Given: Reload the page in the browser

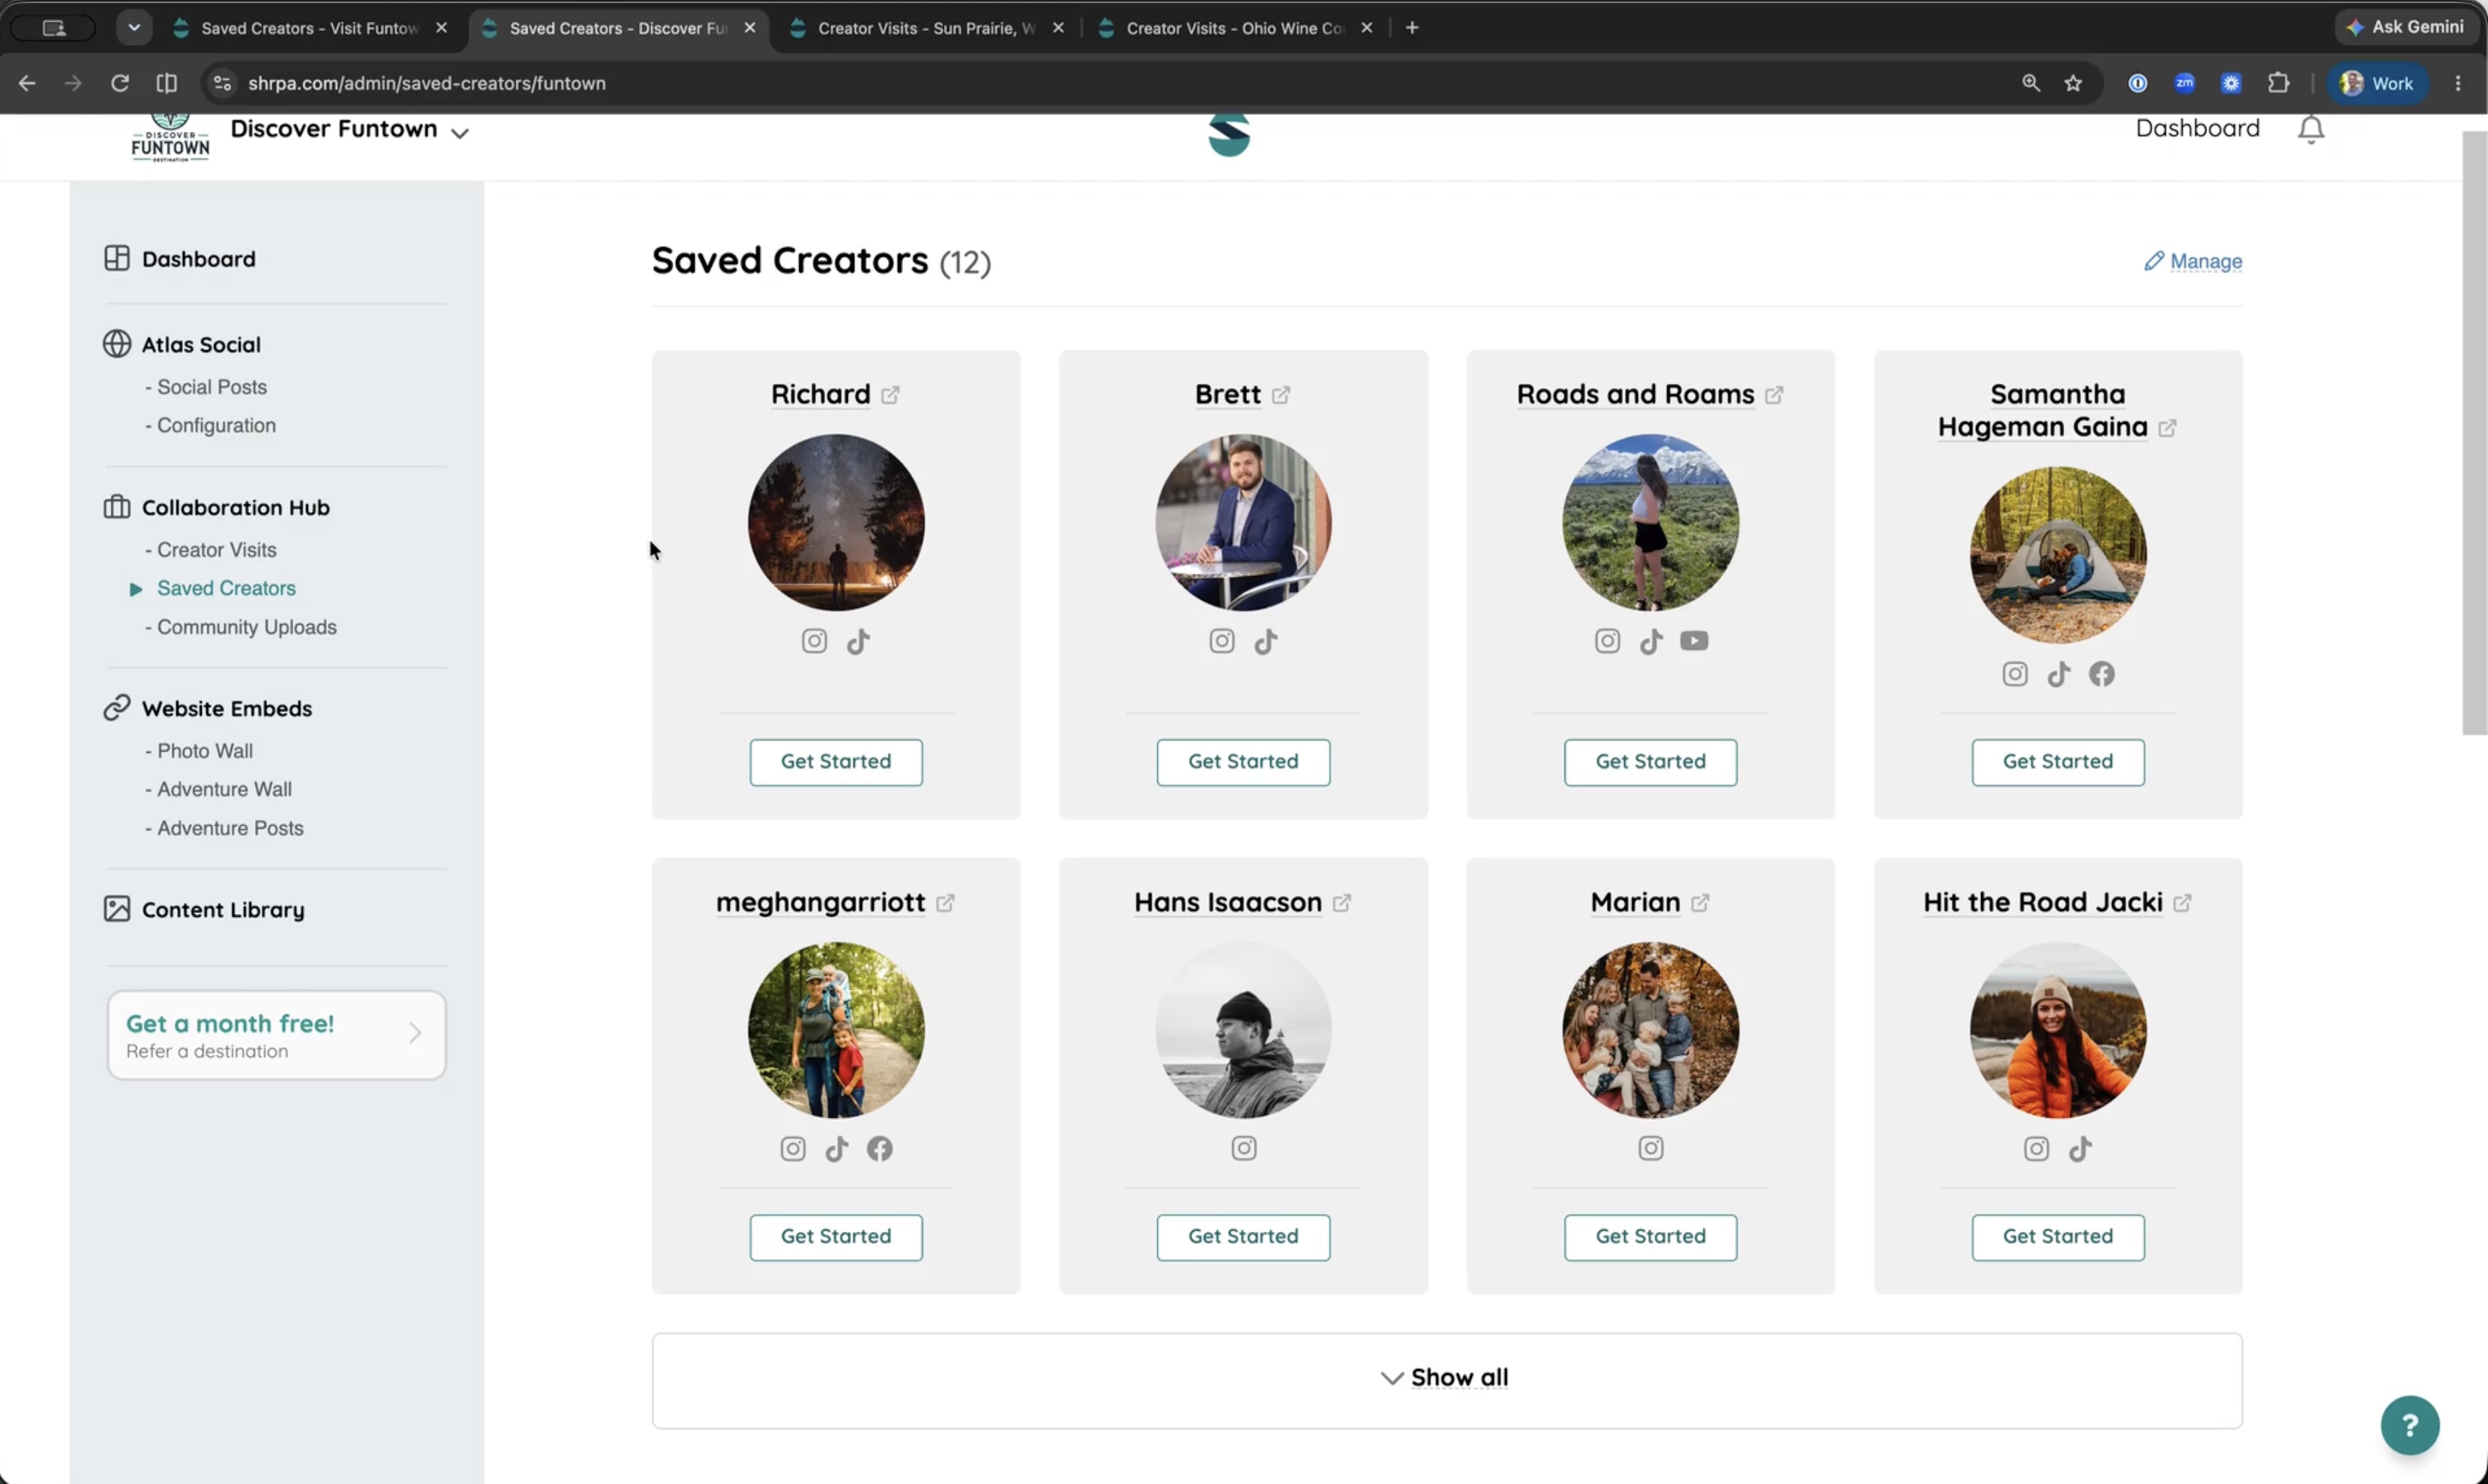Looking at the screenshot, I should coord(120,83).
